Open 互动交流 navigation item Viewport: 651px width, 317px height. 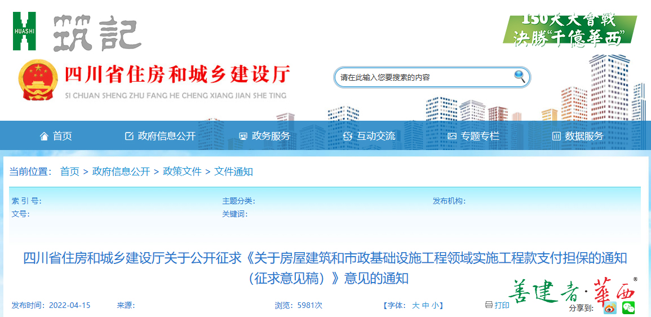tap(369, 136)
